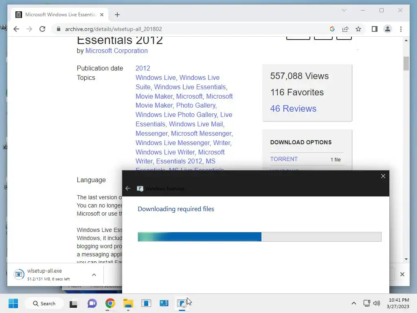The width and height of the screenshot is (417, 313).
Task: Click the archive.org address bar
Action: pos(191,29)
